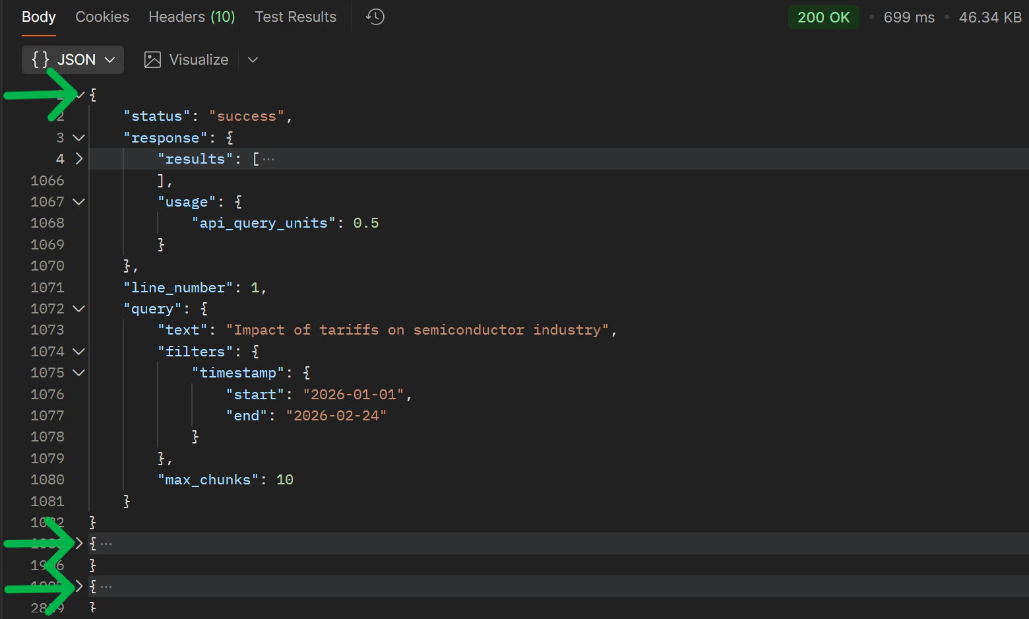The height and width of the screenshot is (619, 1029).
Task: Open the JSON format dropdown
Action: (x=109, y=59)
